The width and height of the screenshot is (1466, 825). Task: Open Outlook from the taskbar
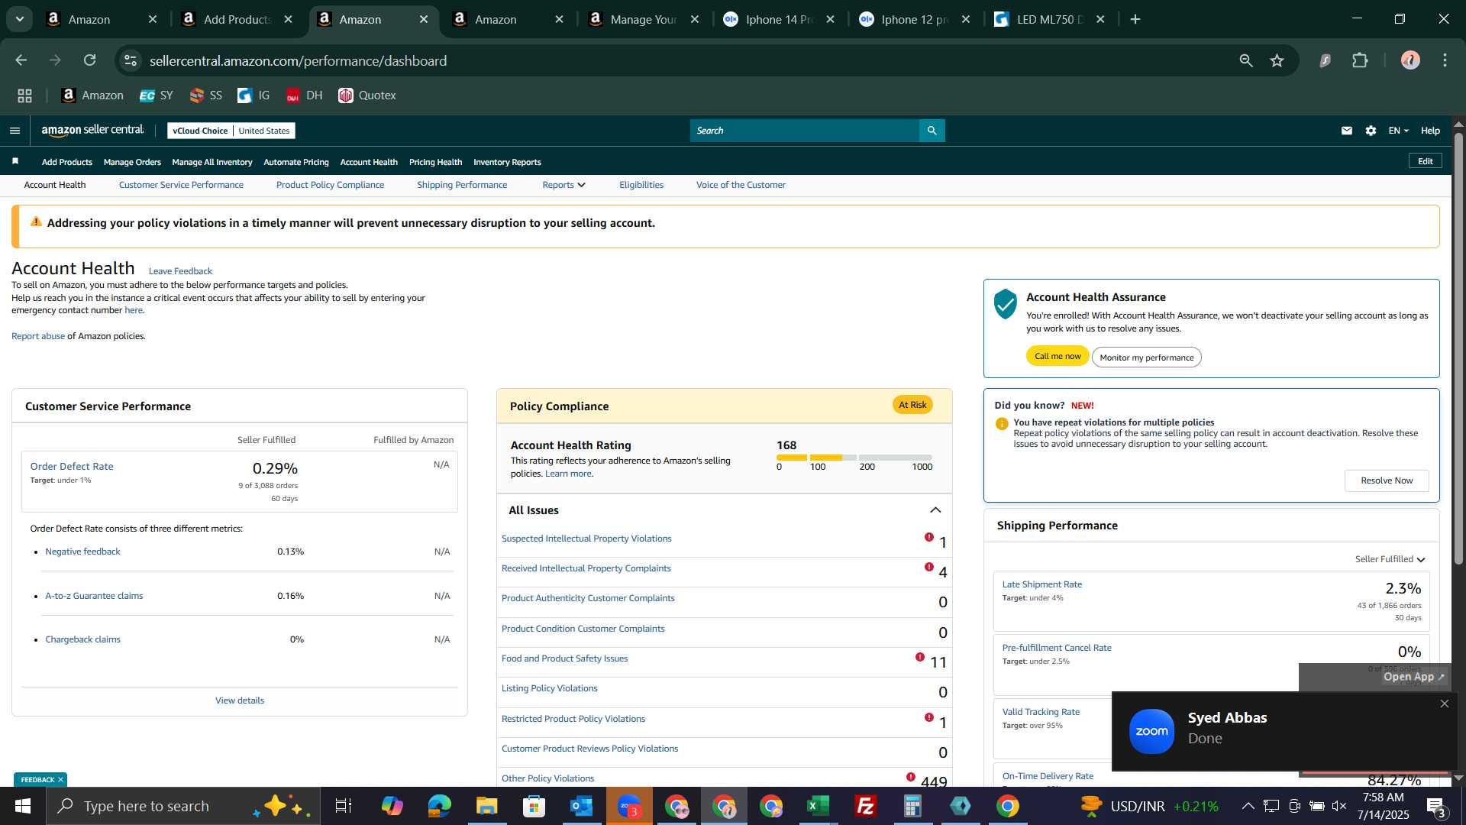[x=582, y=806]
